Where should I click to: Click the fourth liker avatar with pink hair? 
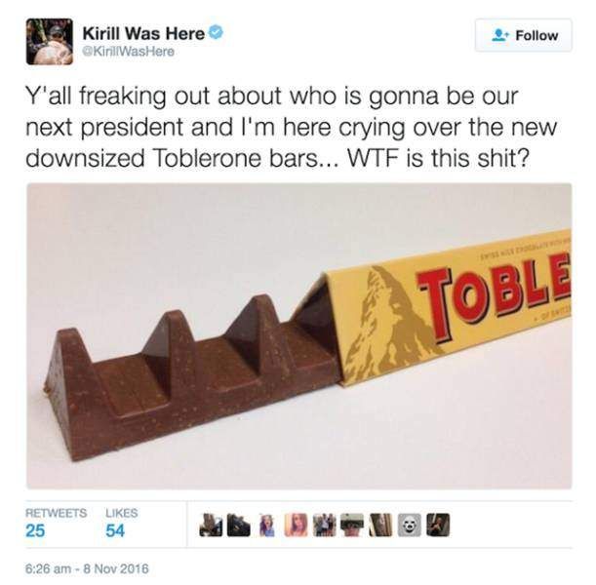coord(296,525)
